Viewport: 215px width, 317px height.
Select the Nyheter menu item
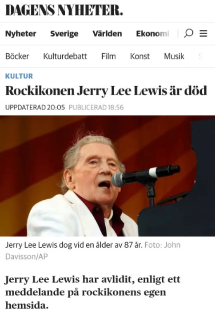[x=21, y=33]
